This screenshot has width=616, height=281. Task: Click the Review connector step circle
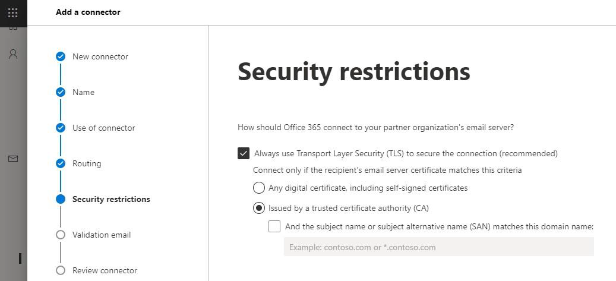(61, 270)
